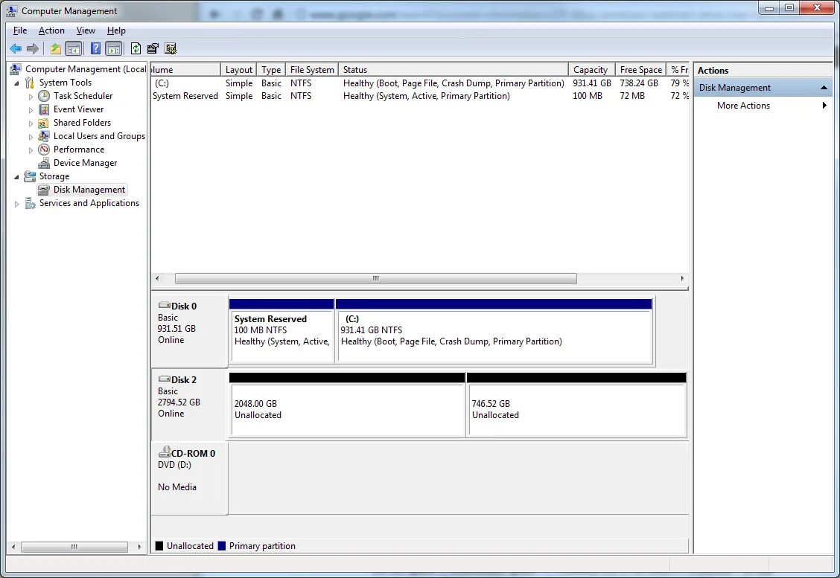This screenshot has height=578, width=840.
Task: Click the tree pane horizontal scrollbar thumb
Action: 74,547
